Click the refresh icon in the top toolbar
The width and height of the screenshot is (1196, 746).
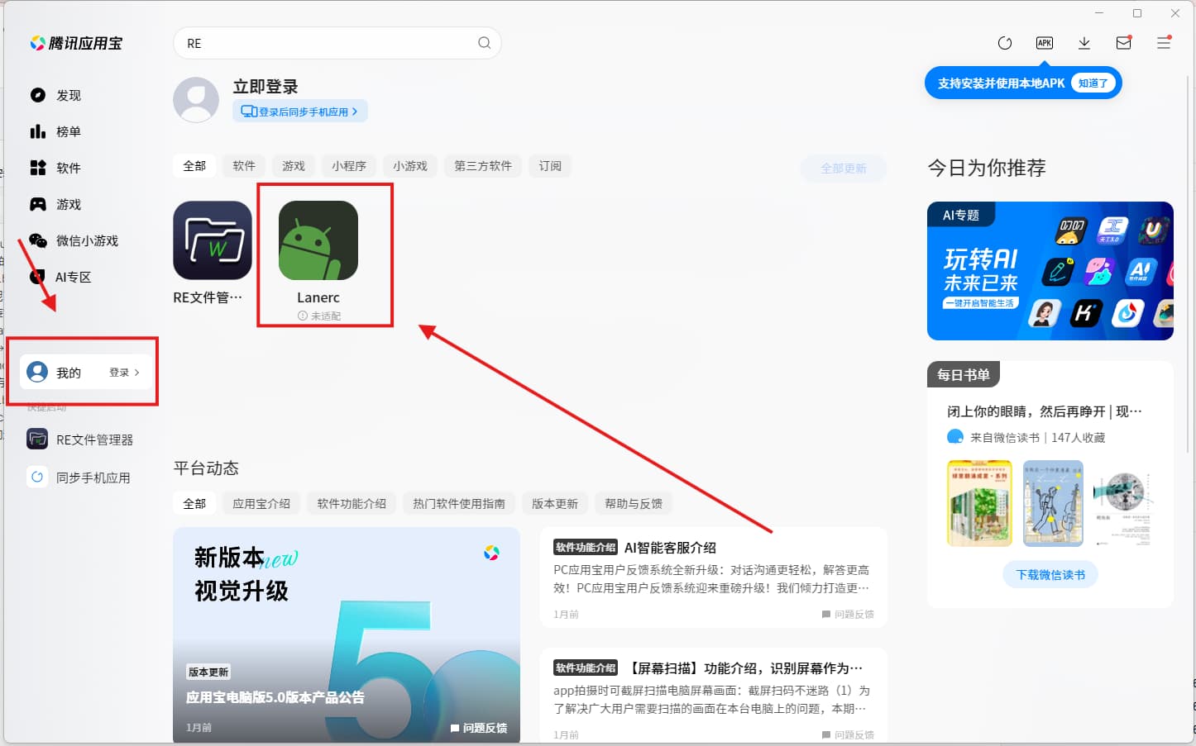coord(1005,43)
